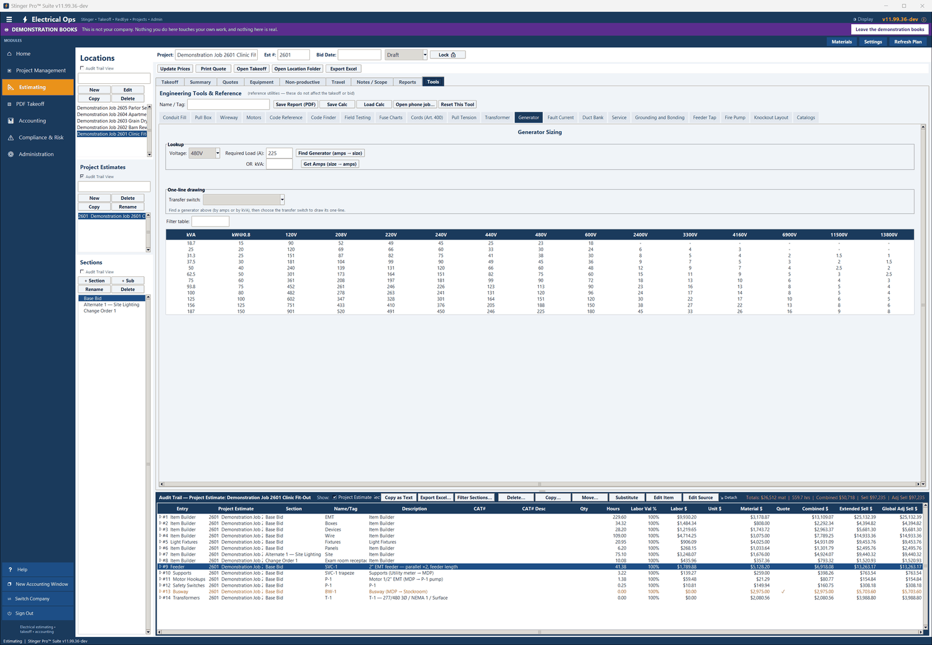Open PDF Takeoff module icon
The width and height of the screenshot is (932, 645).
(9, 104)
